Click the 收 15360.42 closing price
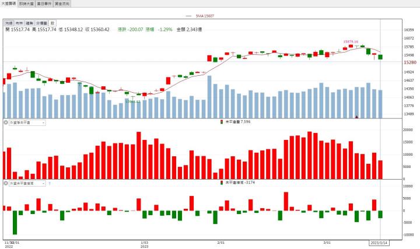This screenshot has height=249, width=420. pos(97,30)
